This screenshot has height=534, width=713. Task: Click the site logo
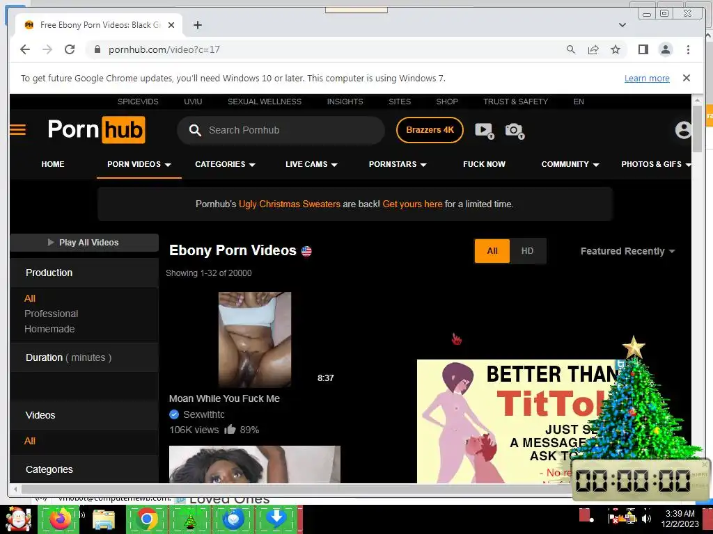96,130
